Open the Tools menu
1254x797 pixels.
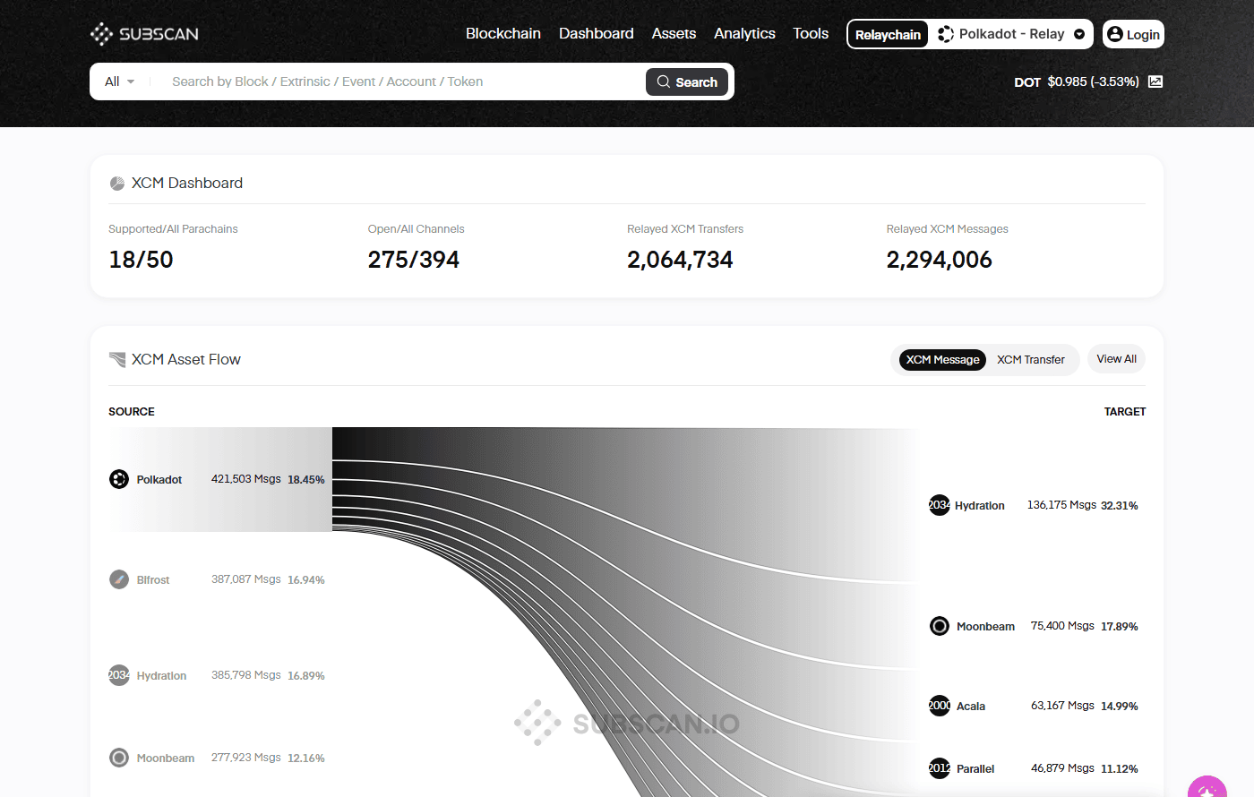coord(811,34)
